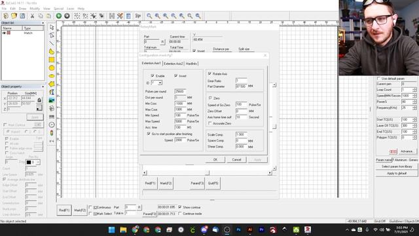Open the Windows Start menu
The width and height of the screenshot is (419, 236).
click(x=112, y=229)
